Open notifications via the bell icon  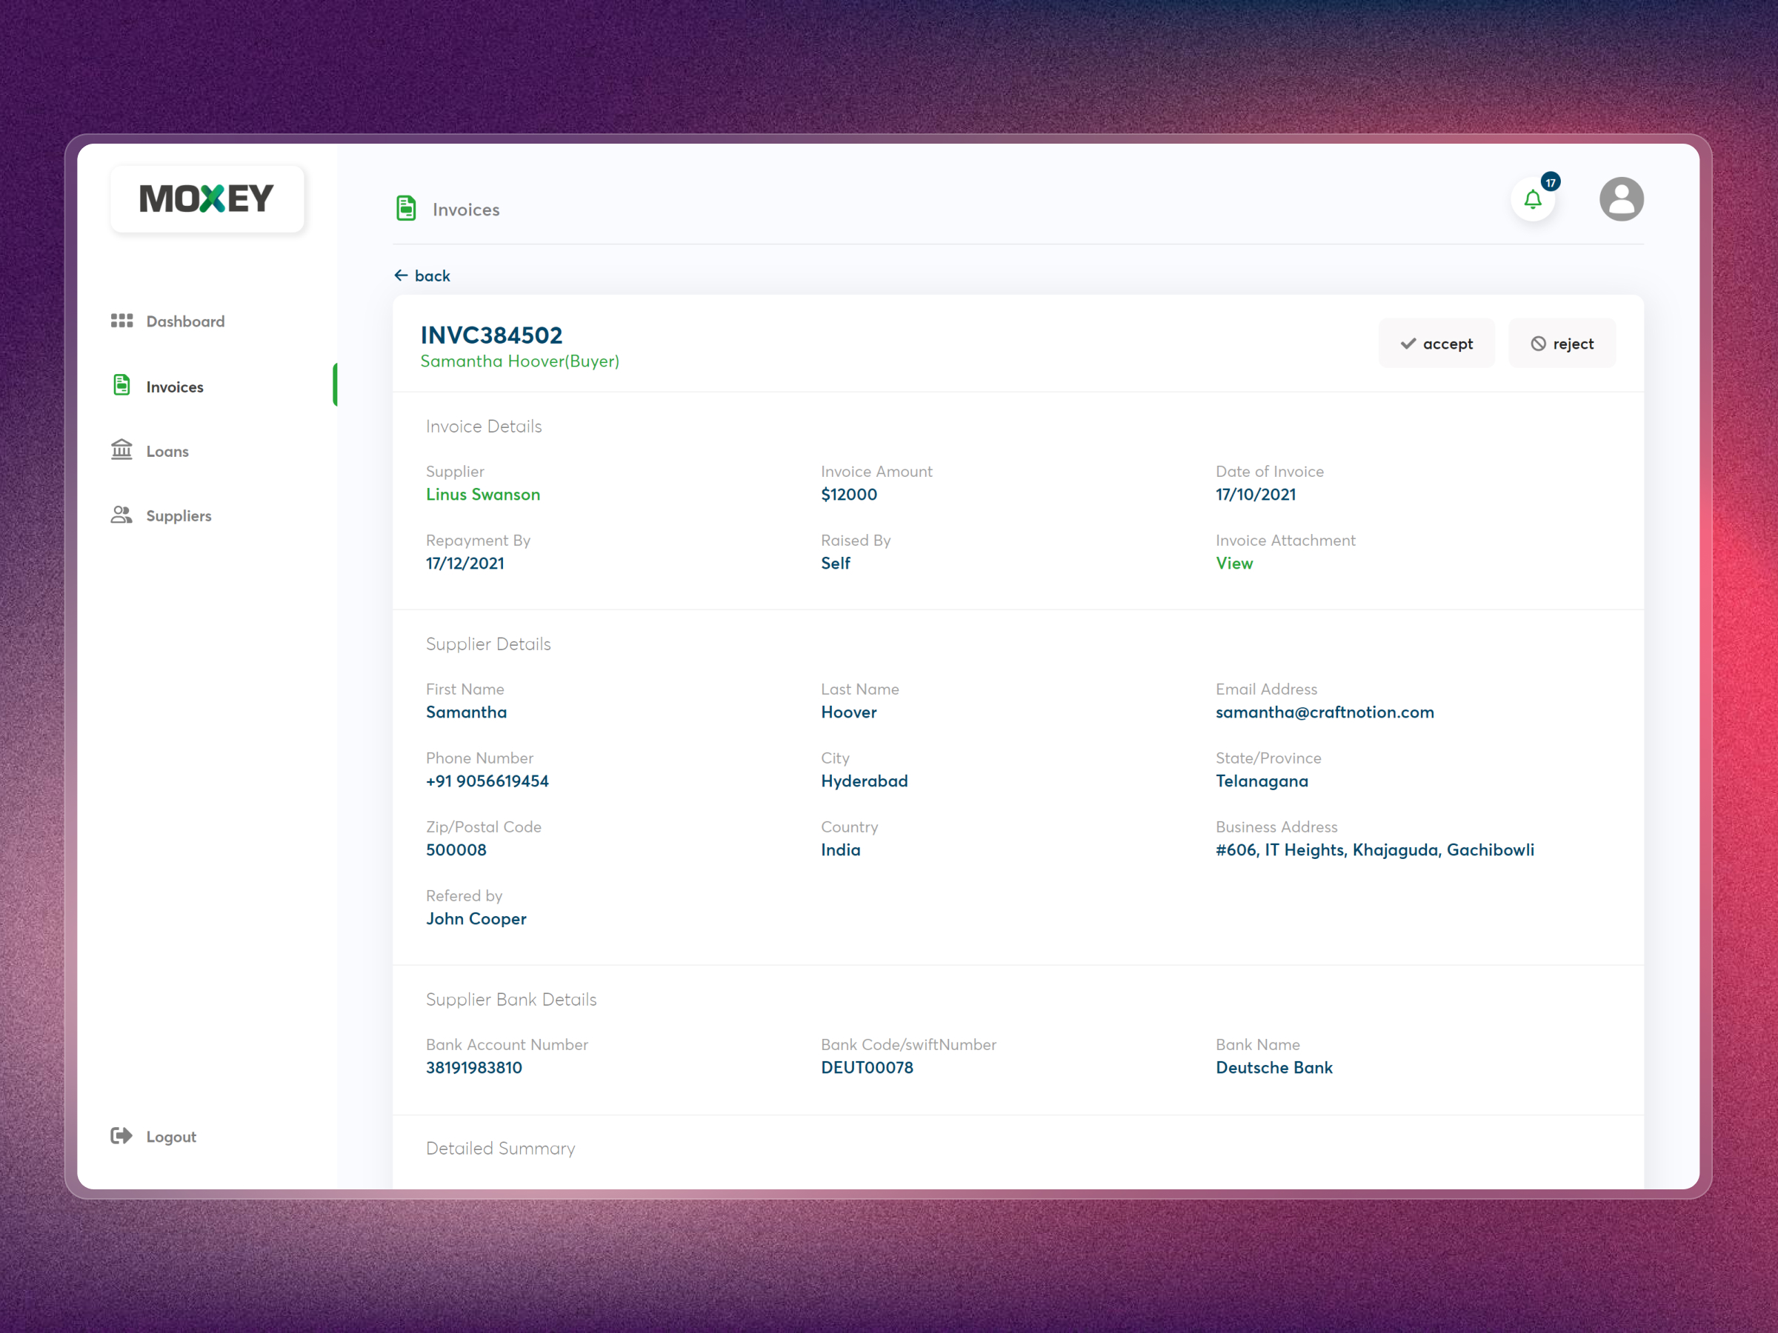1531,200
